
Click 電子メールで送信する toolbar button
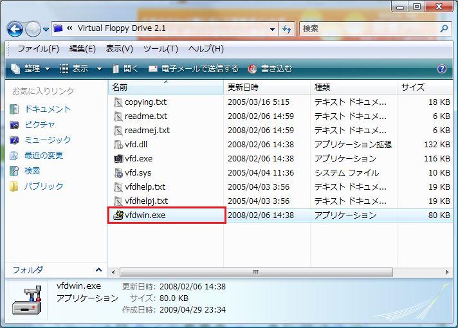pyautogui.click(x=194, y=69)
